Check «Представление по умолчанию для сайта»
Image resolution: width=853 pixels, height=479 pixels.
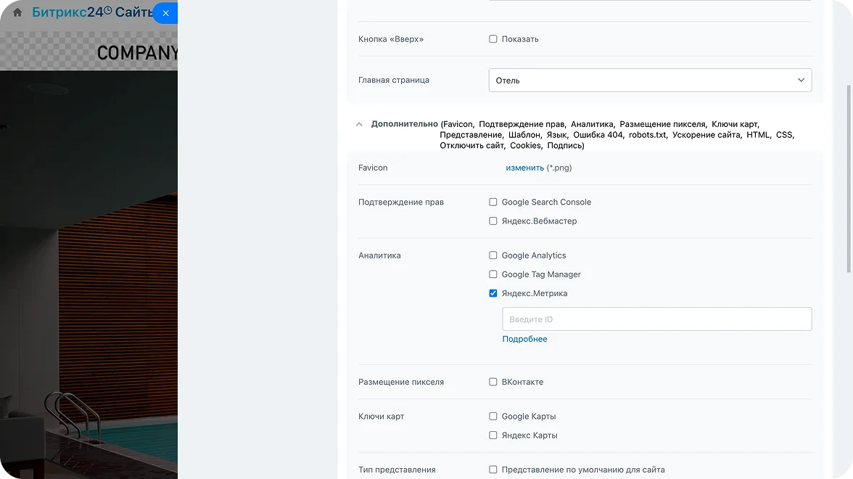tap(493, 470)
